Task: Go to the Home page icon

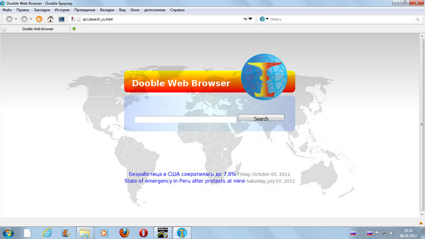Action: coord(50,19)
